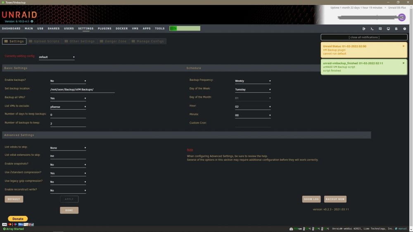413x232 pixels.
Task: Click the Default button
Action: coord(14,199)
